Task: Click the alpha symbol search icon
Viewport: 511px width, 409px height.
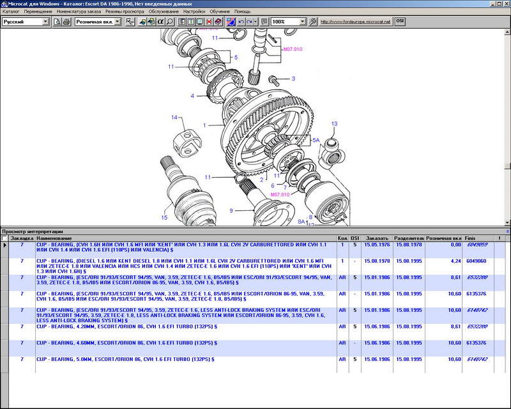Action: click(x=160, y=22)
